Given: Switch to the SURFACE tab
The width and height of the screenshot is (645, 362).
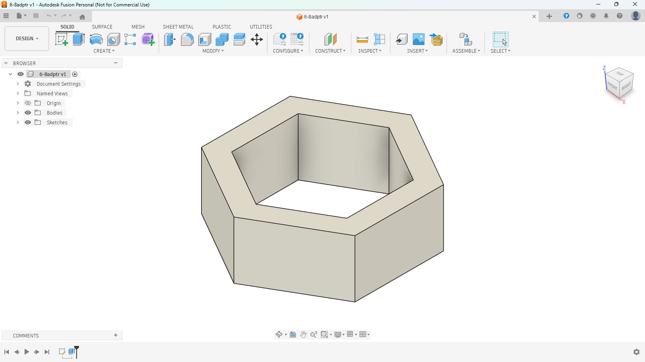Looking at the screenshot, I should 102,27.
